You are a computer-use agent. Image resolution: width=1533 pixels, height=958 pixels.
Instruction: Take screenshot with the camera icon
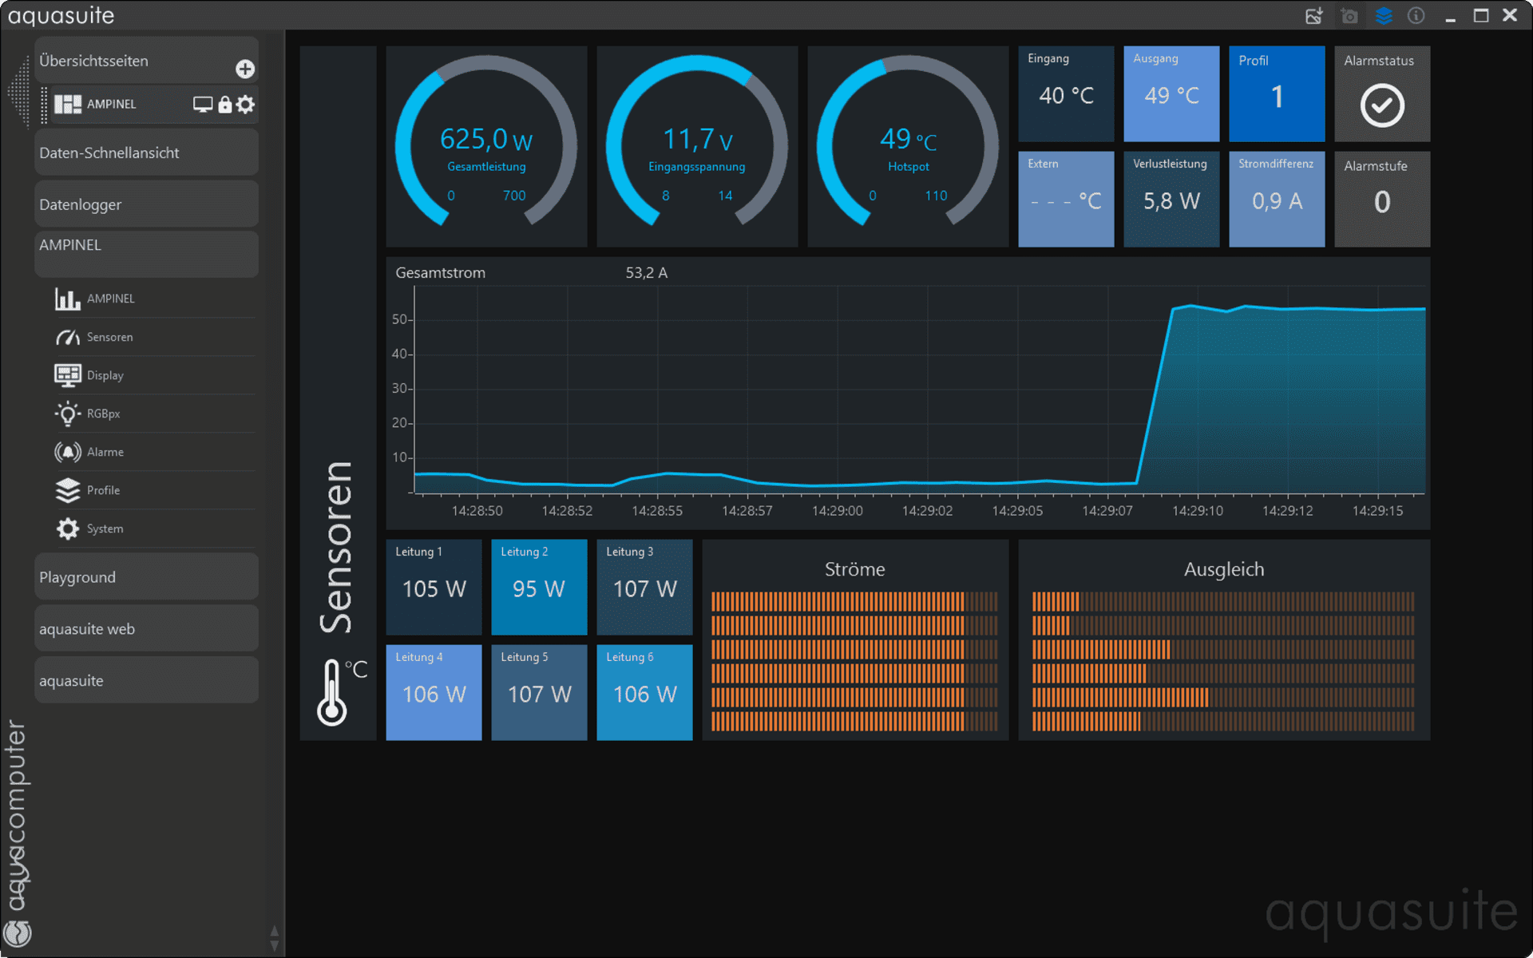pos(1349,16)
